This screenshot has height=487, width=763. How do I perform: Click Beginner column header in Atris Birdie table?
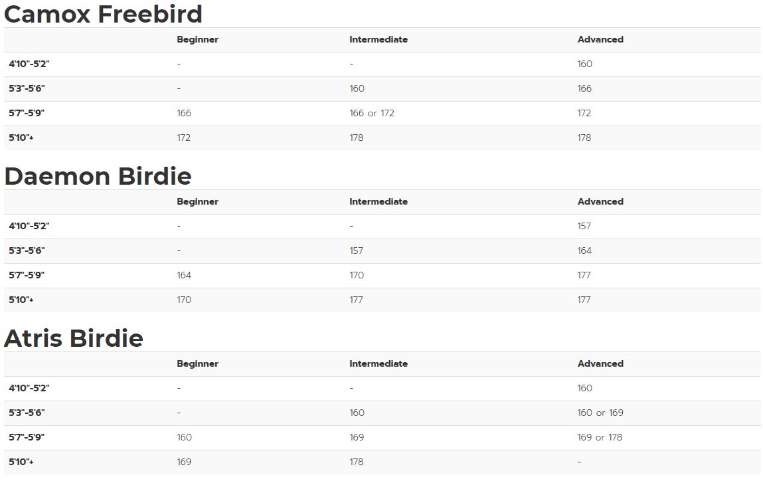(x=197, y=363)
